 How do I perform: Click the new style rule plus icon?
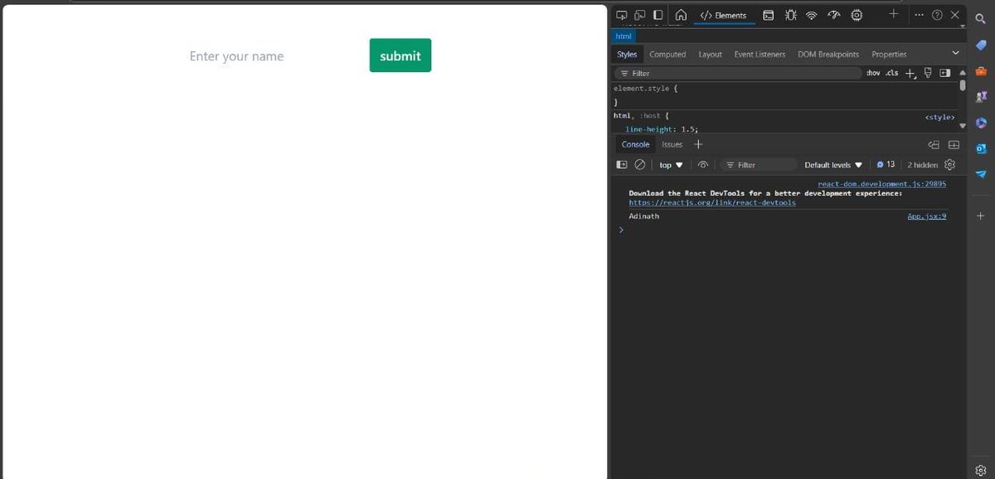910,73
